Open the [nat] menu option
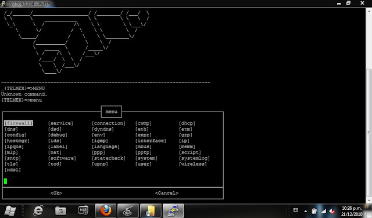372x218 pixels. click(55, 152)
